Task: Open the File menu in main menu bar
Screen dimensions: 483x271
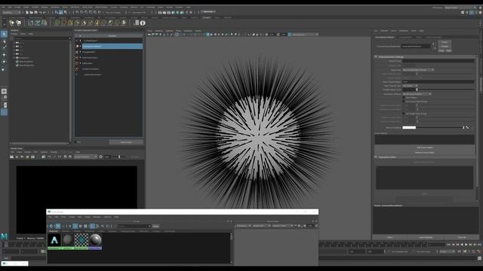Action: click(3, 7)
